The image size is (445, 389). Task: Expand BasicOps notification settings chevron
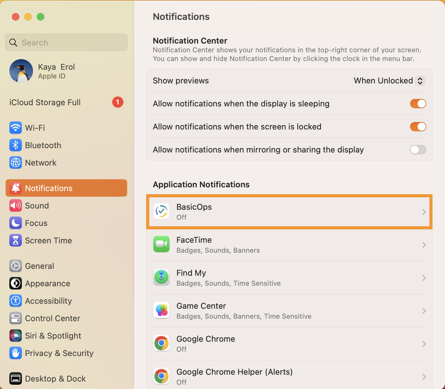(424, 212)
